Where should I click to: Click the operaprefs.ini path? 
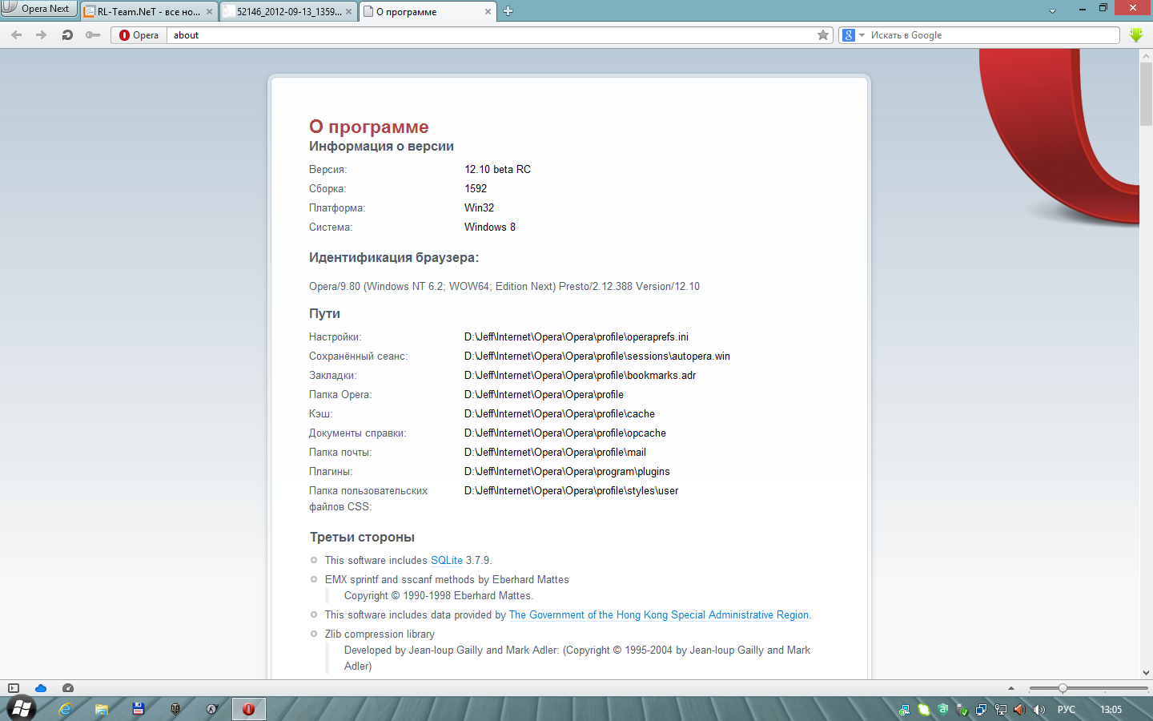pyautogui.click(x=576, y=337)
